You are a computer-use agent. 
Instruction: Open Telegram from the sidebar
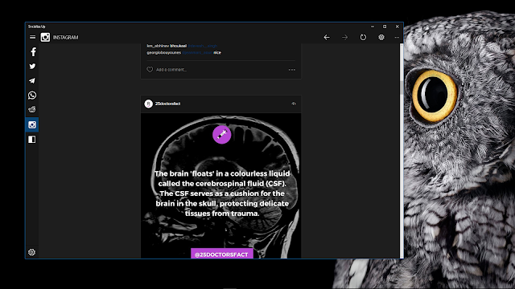32,80
